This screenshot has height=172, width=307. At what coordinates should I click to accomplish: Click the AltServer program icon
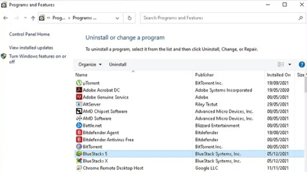(79, 104)
